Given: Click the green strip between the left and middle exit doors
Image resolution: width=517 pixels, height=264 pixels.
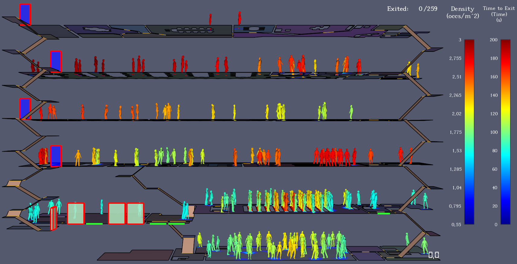Looking at the screenshot, I should [x=94, y=224].
